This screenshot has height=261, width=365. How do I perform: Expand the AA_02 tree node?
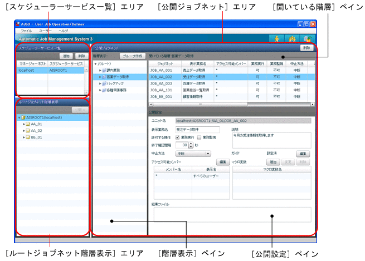tap(23, 131)
